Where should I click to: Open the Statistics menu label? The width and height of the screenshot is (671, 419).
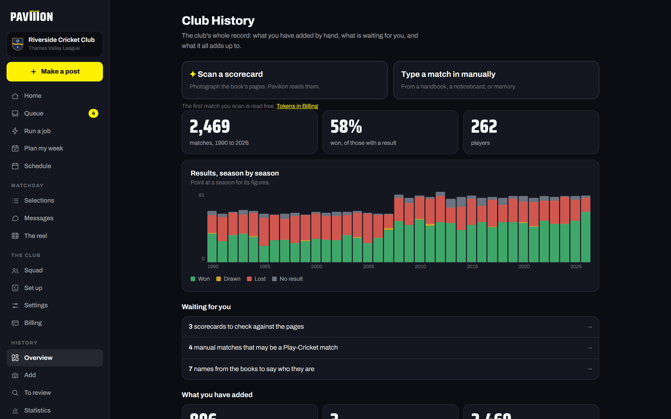(x=37, y=411)
